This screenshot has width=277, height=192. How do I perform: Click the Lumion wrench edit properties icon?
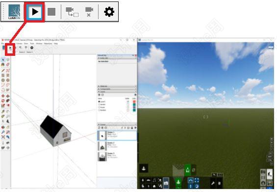213,183
